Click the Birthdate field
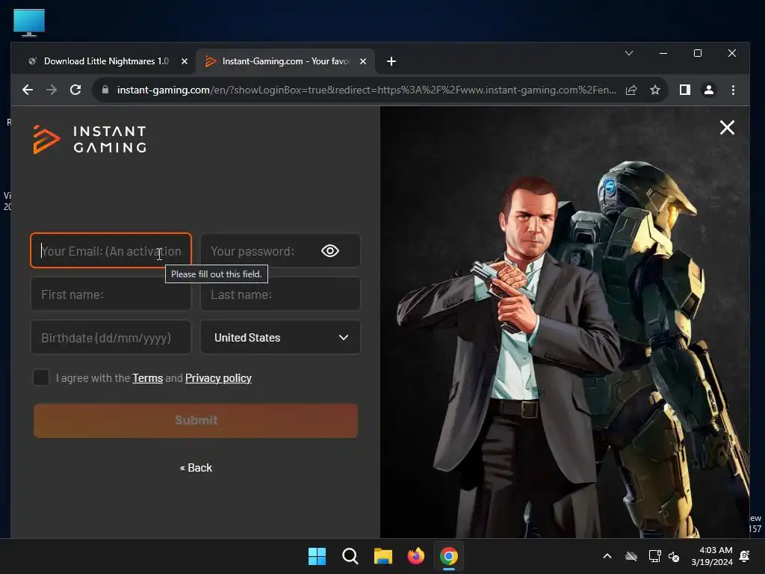 coord(111,337)
